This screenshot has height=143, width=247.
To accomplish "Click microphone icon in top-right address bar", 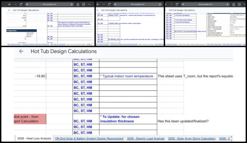I will [x=227, y=5].
